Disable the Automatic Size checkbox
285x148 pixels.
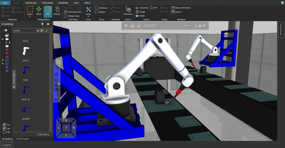tap(66, 12)
